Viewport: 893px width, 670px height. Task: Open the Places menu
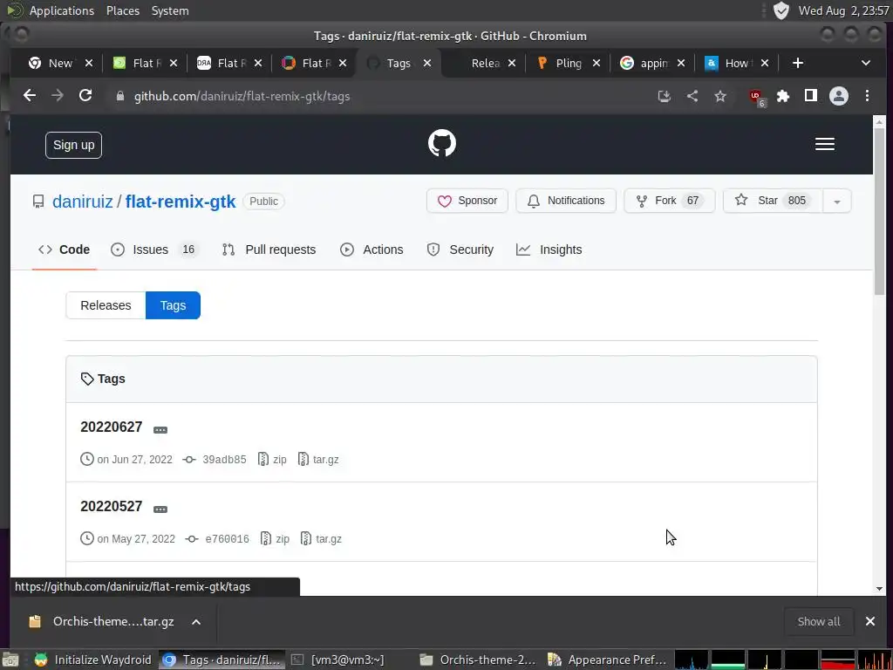[x=123, y=10]
